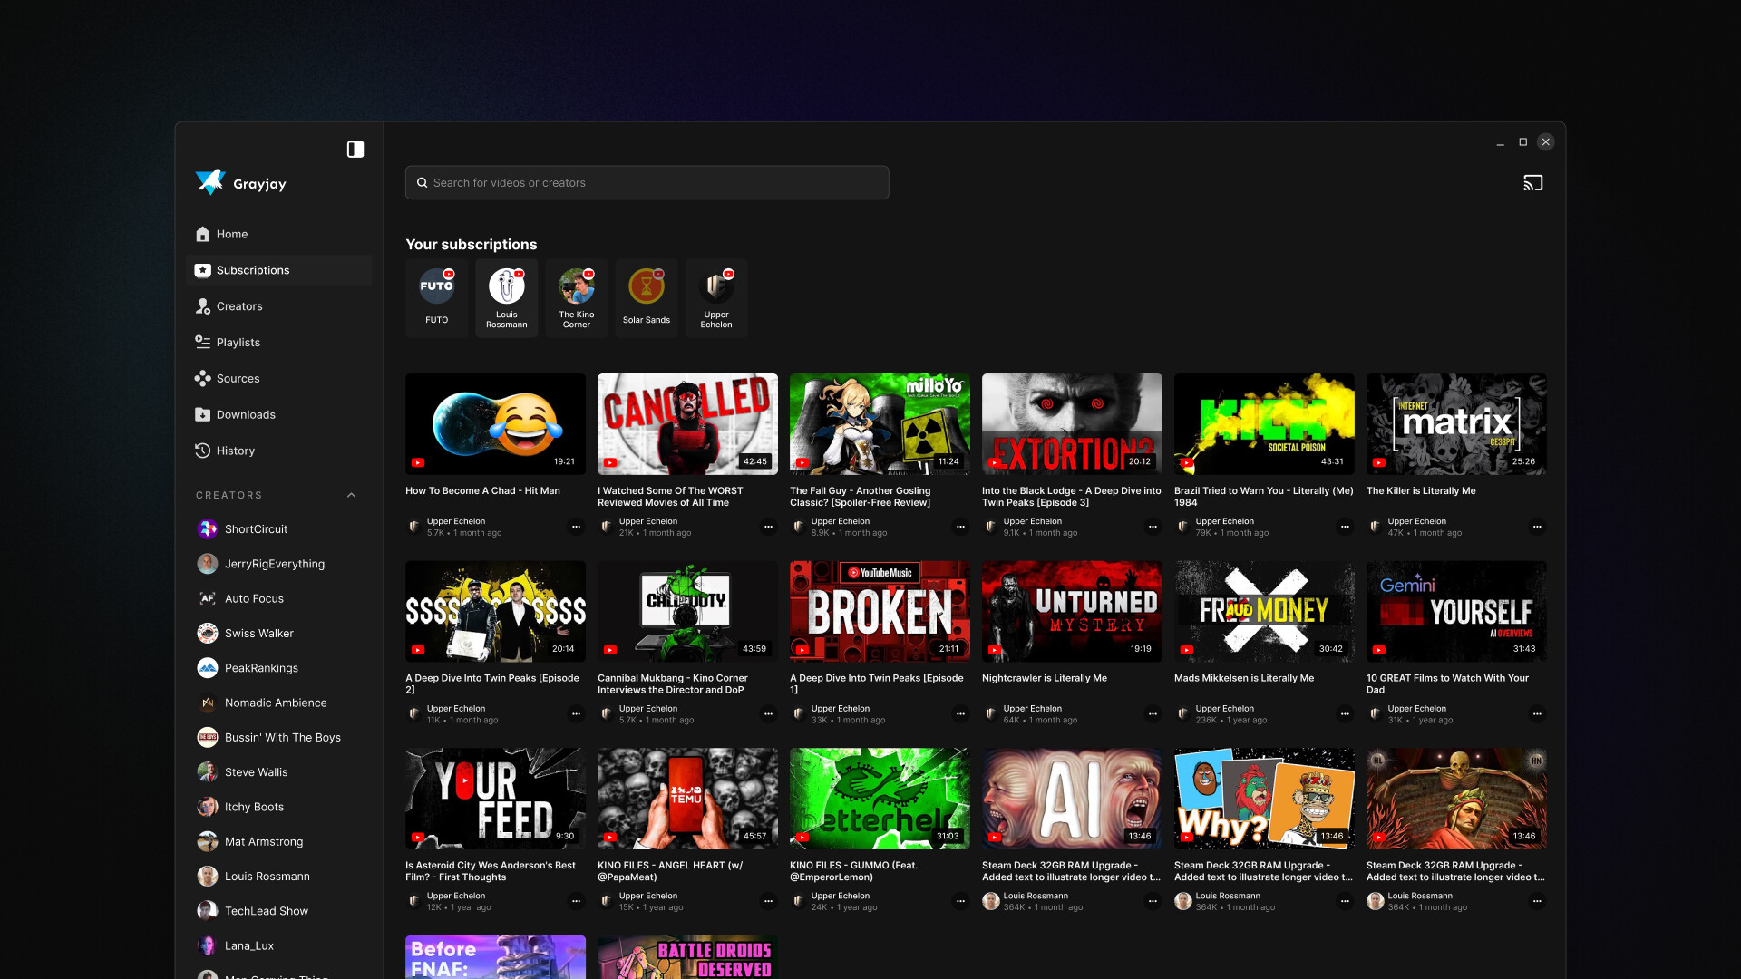Open options menu for How To Become A Chad
Viewport: 1741px width, 979px height.
tap(576, 527)
